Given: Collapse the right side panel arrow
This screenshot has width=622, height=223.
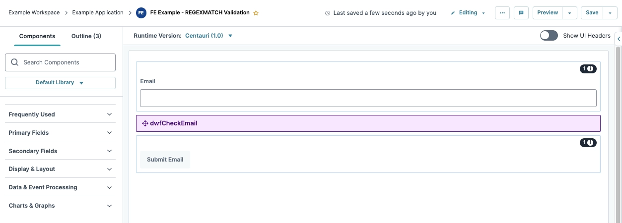Looking at the screenshot, I should [x=619, y=38].
